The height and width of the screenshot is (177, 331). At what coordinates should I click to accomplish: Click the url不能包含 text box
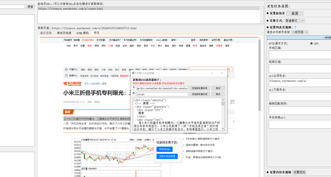[300, 97]
